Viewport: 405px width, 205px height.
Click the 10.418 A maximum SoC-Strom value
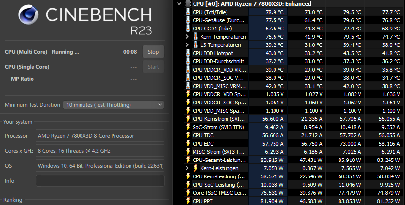(x=350, y=127)
